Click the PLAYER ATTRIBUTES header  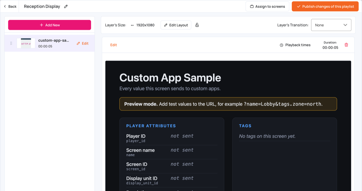click(x=151, y=126)
